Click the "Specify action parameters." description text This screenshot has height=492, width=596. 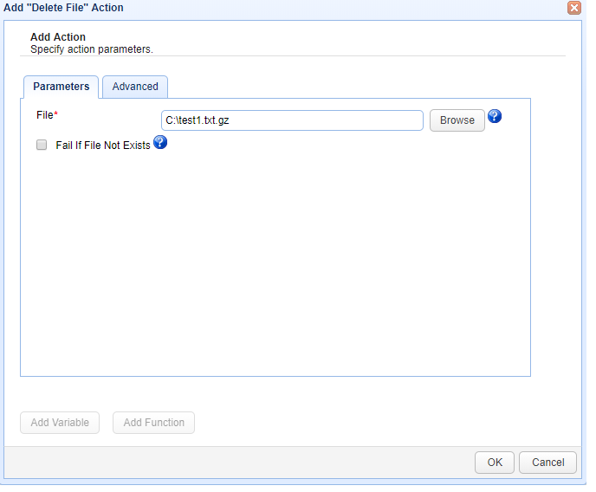pos(91,49)
